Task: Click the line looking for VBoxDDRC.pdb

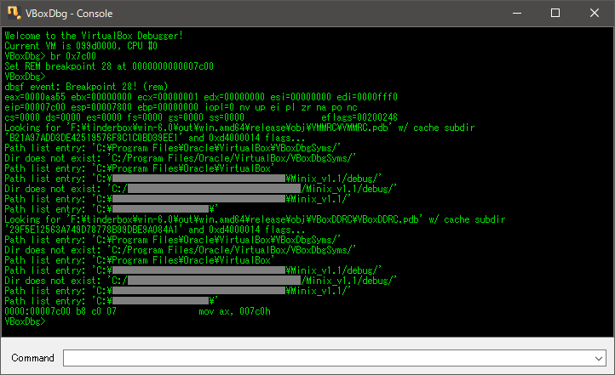Action: 255,219
